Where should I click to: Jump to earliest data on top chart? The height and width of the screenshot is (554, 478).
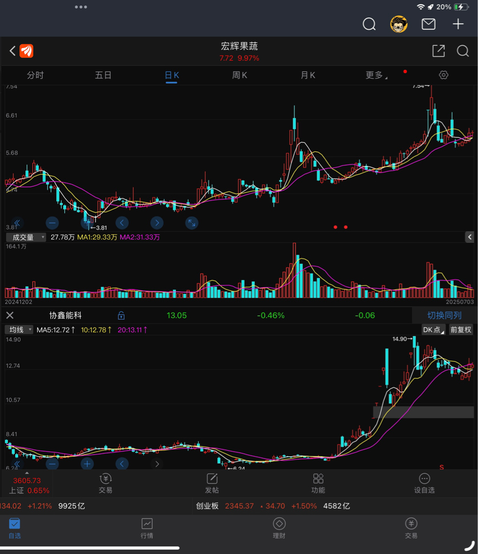17,223
